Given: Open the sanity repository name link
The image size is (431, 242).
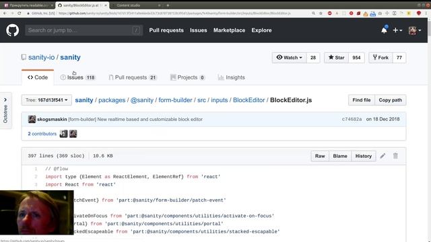Looking at the screenshot, I should coord(70,57).
